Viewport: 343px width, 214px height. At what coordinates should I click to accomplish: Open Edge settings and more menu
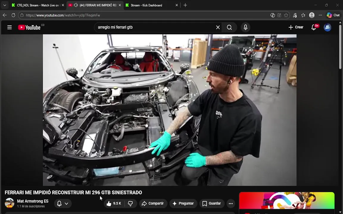[320, 15]
